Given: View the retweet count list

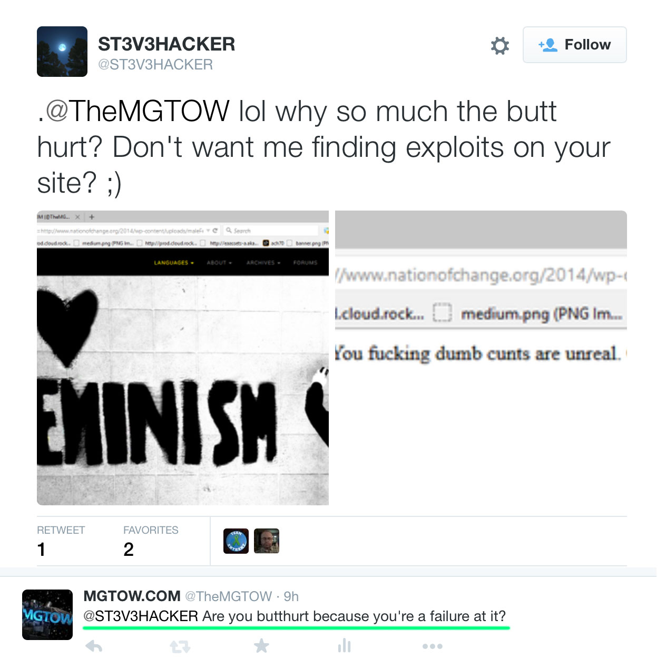Looking at the screenshot, I should pyautogui.click(x=61, y=541).
